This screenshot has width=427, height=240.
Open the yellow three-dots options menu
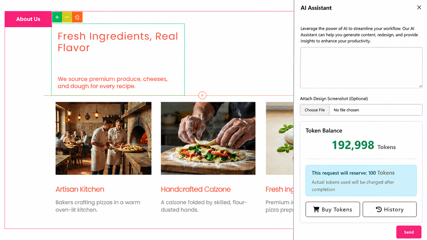pyautogui.click(x=67, y=17)
